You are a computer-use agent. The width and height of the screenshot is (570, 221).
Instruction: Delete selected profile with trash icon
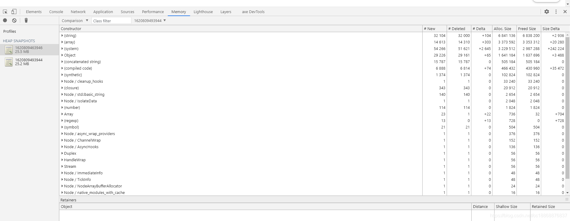26,20
